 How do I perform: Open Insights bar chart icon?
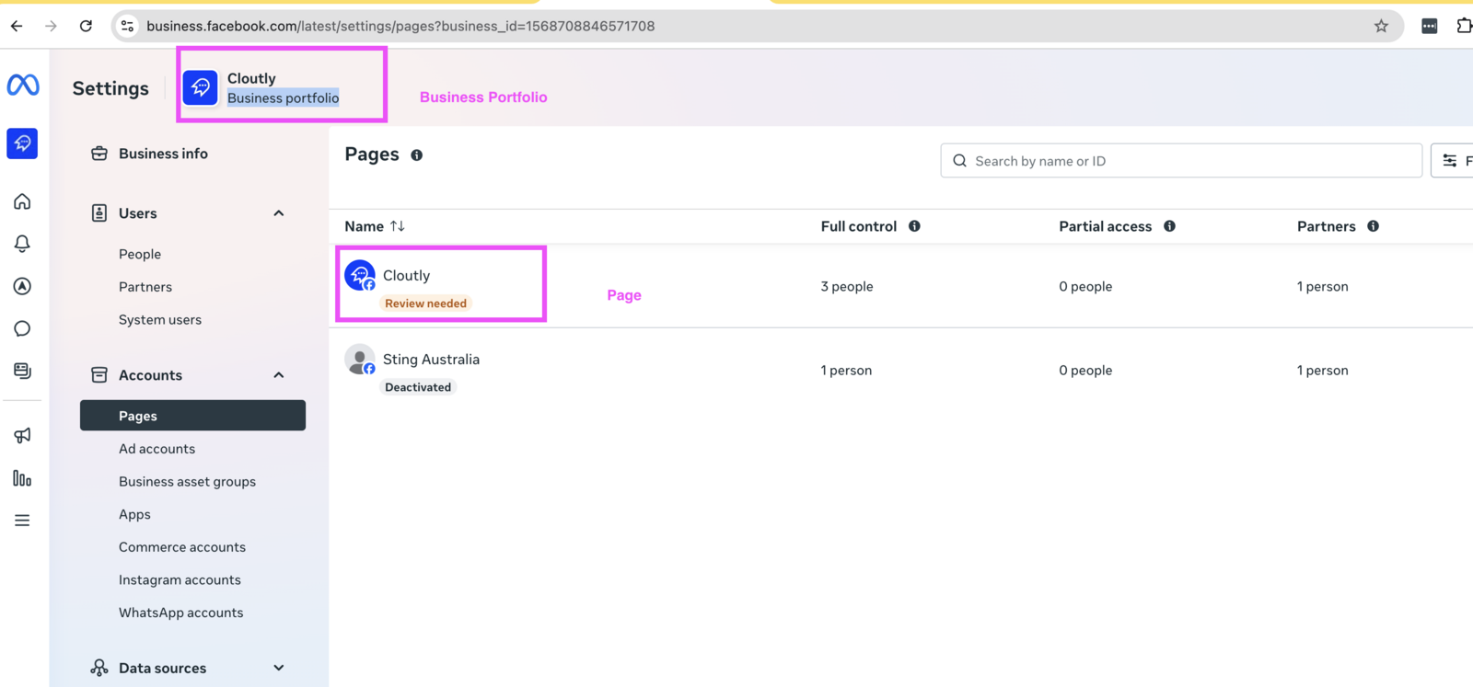coord(22,478)
